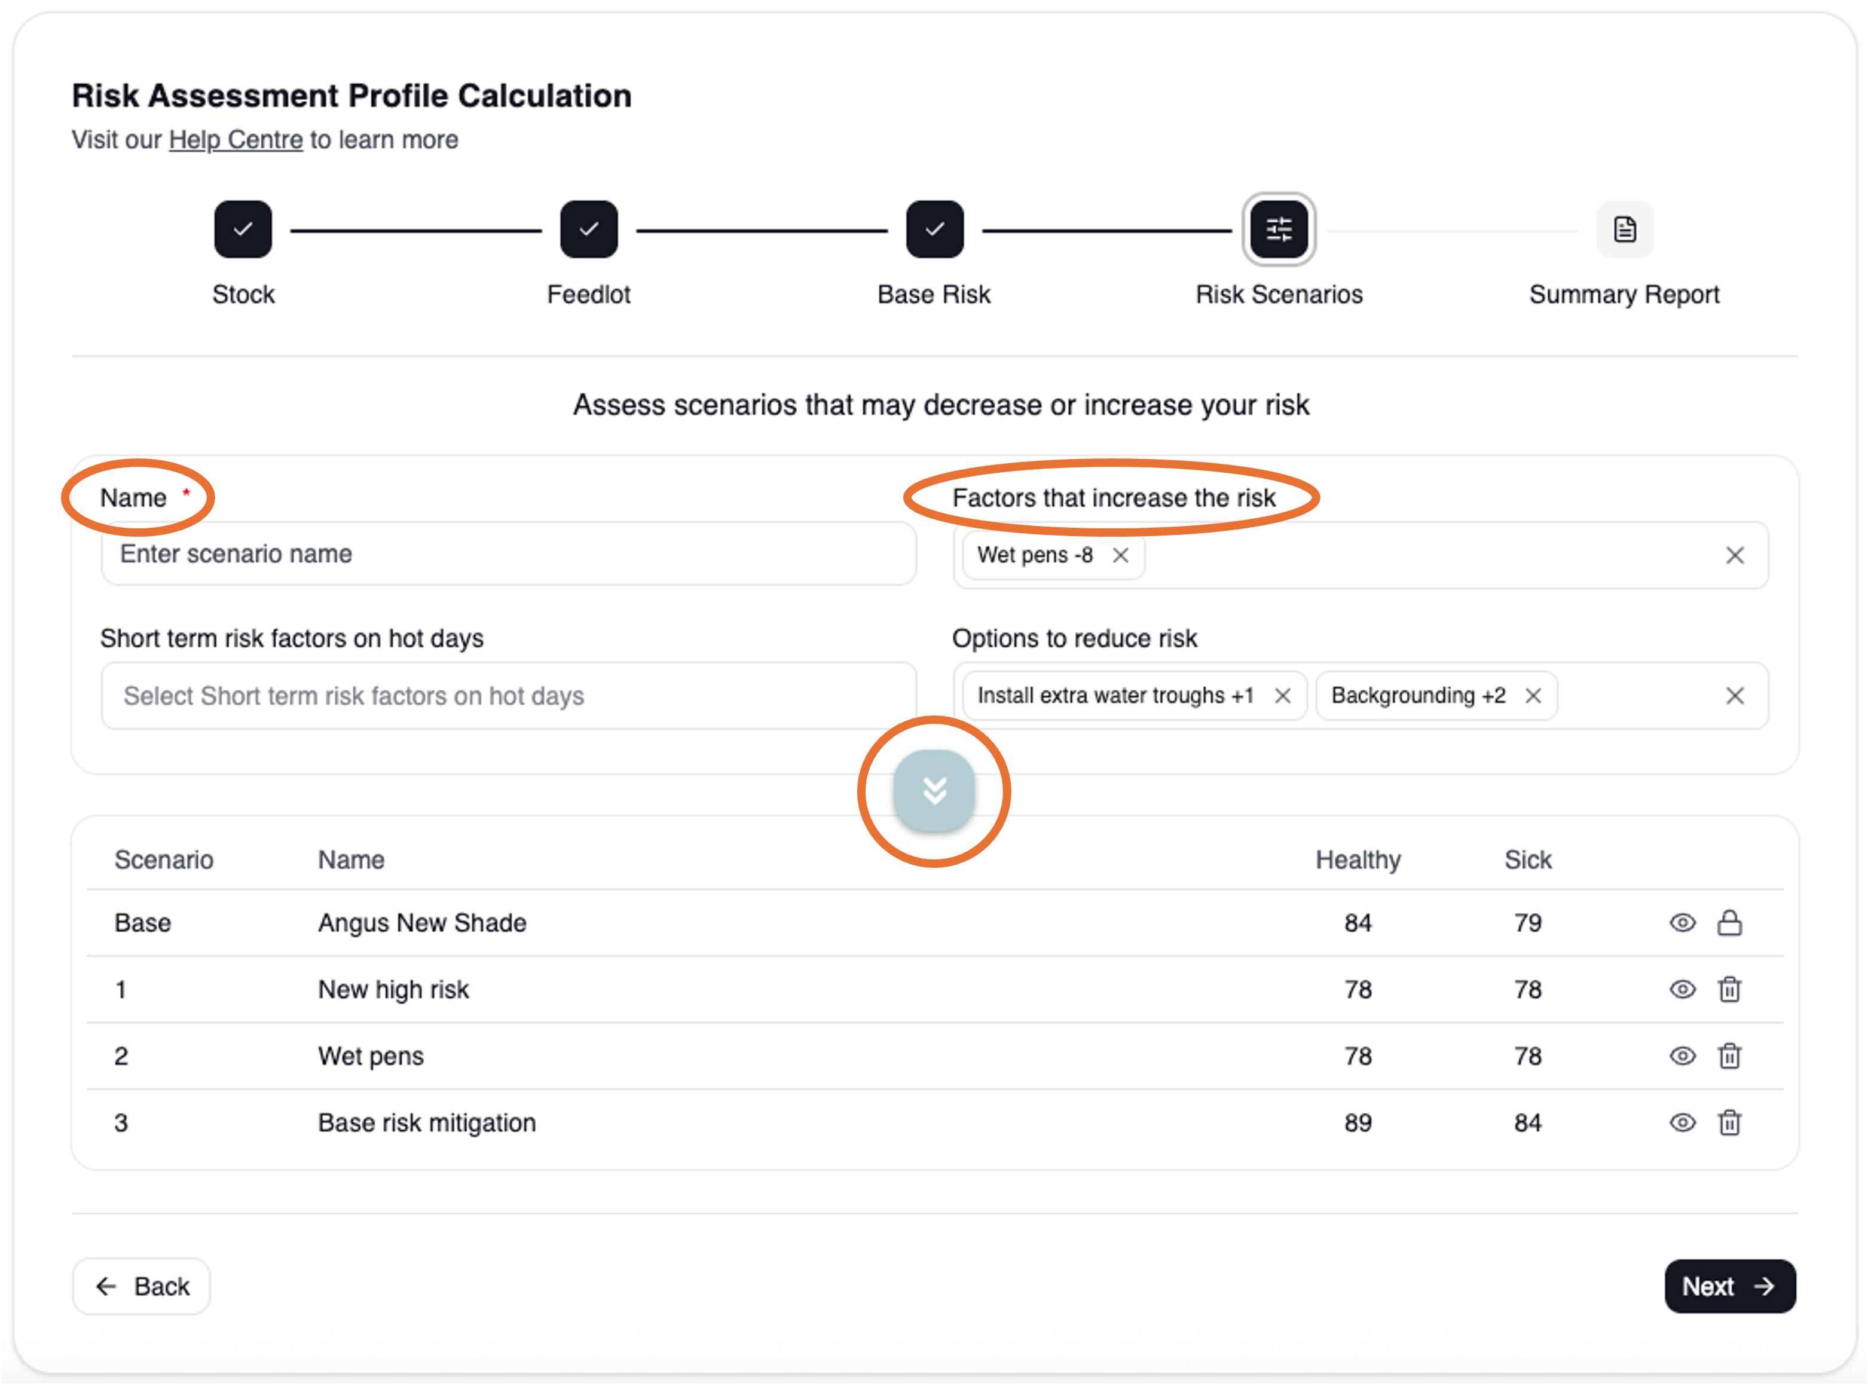Click the Stock step checkmark icon
Screen dimensions: 1868x1386
(x=243, y=229)
